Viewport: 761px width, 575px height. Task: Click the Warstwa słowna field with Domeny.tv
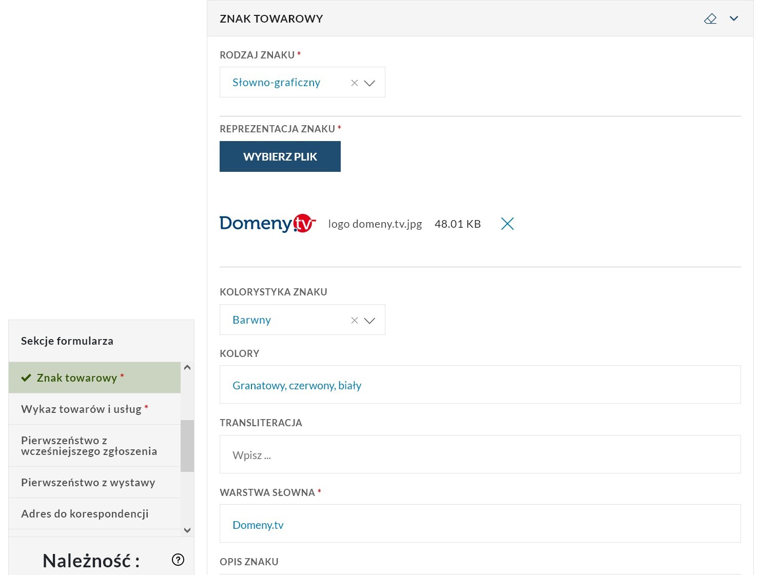pos(480,524)
